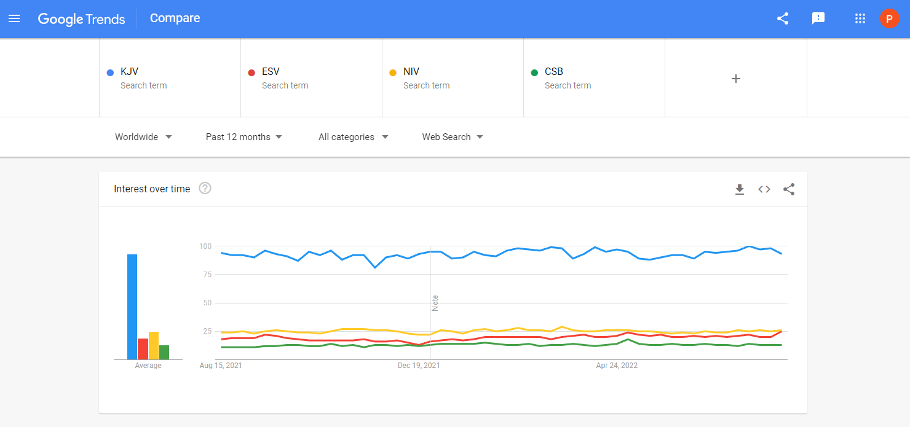Image resolution: width=910 pixels, height=427 pixels.
Task: Share the Interest over time chart
Action: [789, 189]
